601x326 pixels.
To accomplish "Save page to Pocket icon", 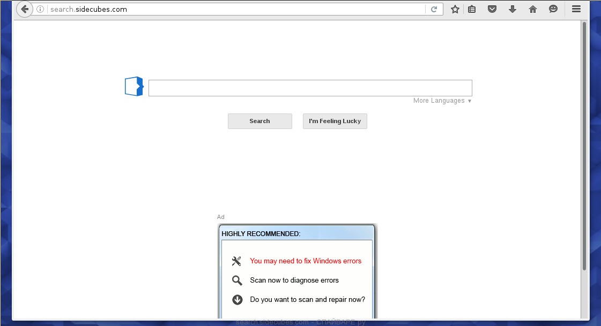I will pos(492,9).
